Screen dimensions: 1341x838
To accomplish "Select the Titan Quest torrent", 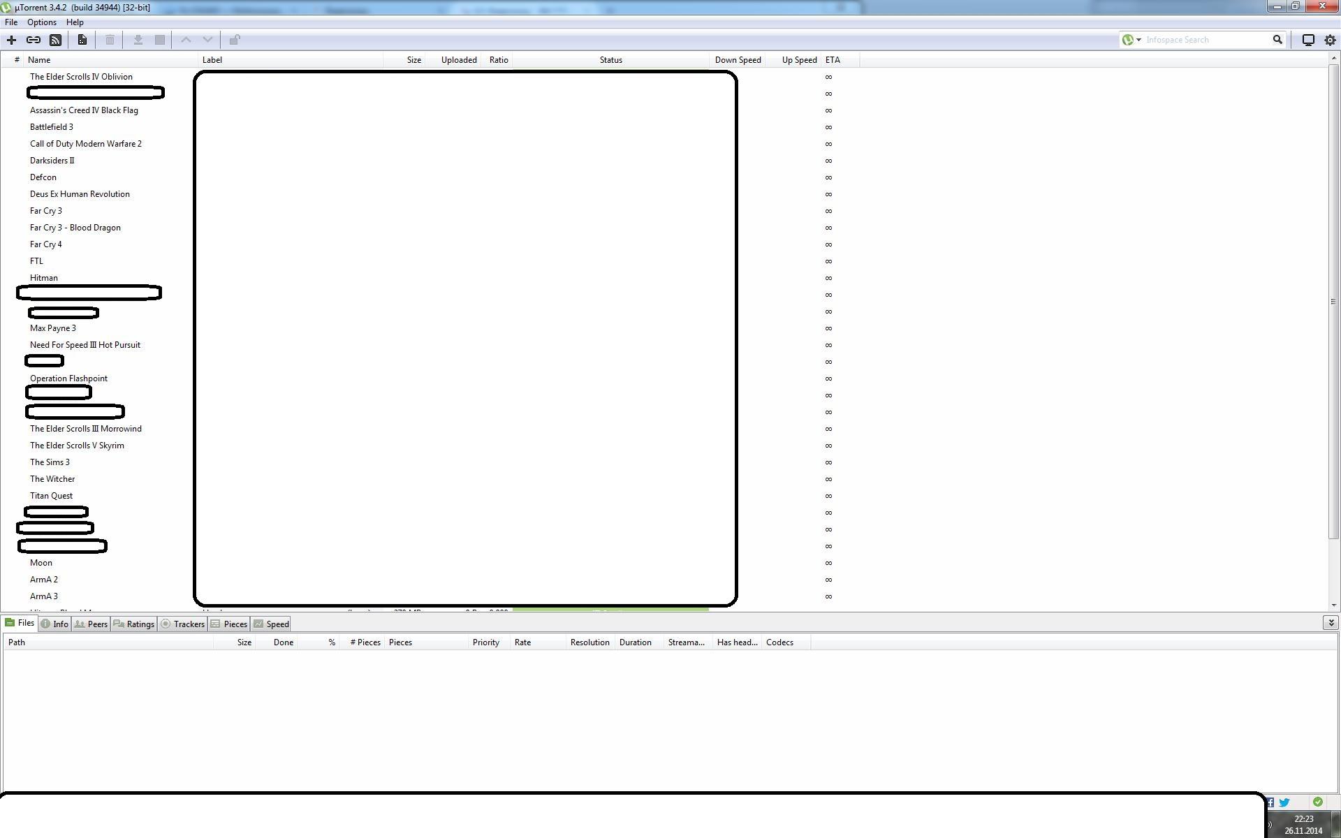I will pyautogui.click(x=51, y=496).
